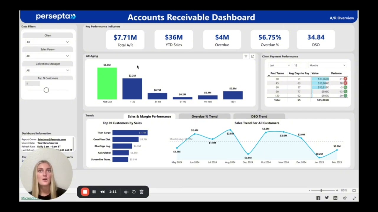
Task: Click the Solutions@Persepta.com email link
Action: click(x=52, y=139)
